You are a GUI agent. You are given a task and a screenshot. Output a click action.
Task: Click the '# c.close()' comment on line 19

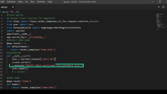[19, 72]
